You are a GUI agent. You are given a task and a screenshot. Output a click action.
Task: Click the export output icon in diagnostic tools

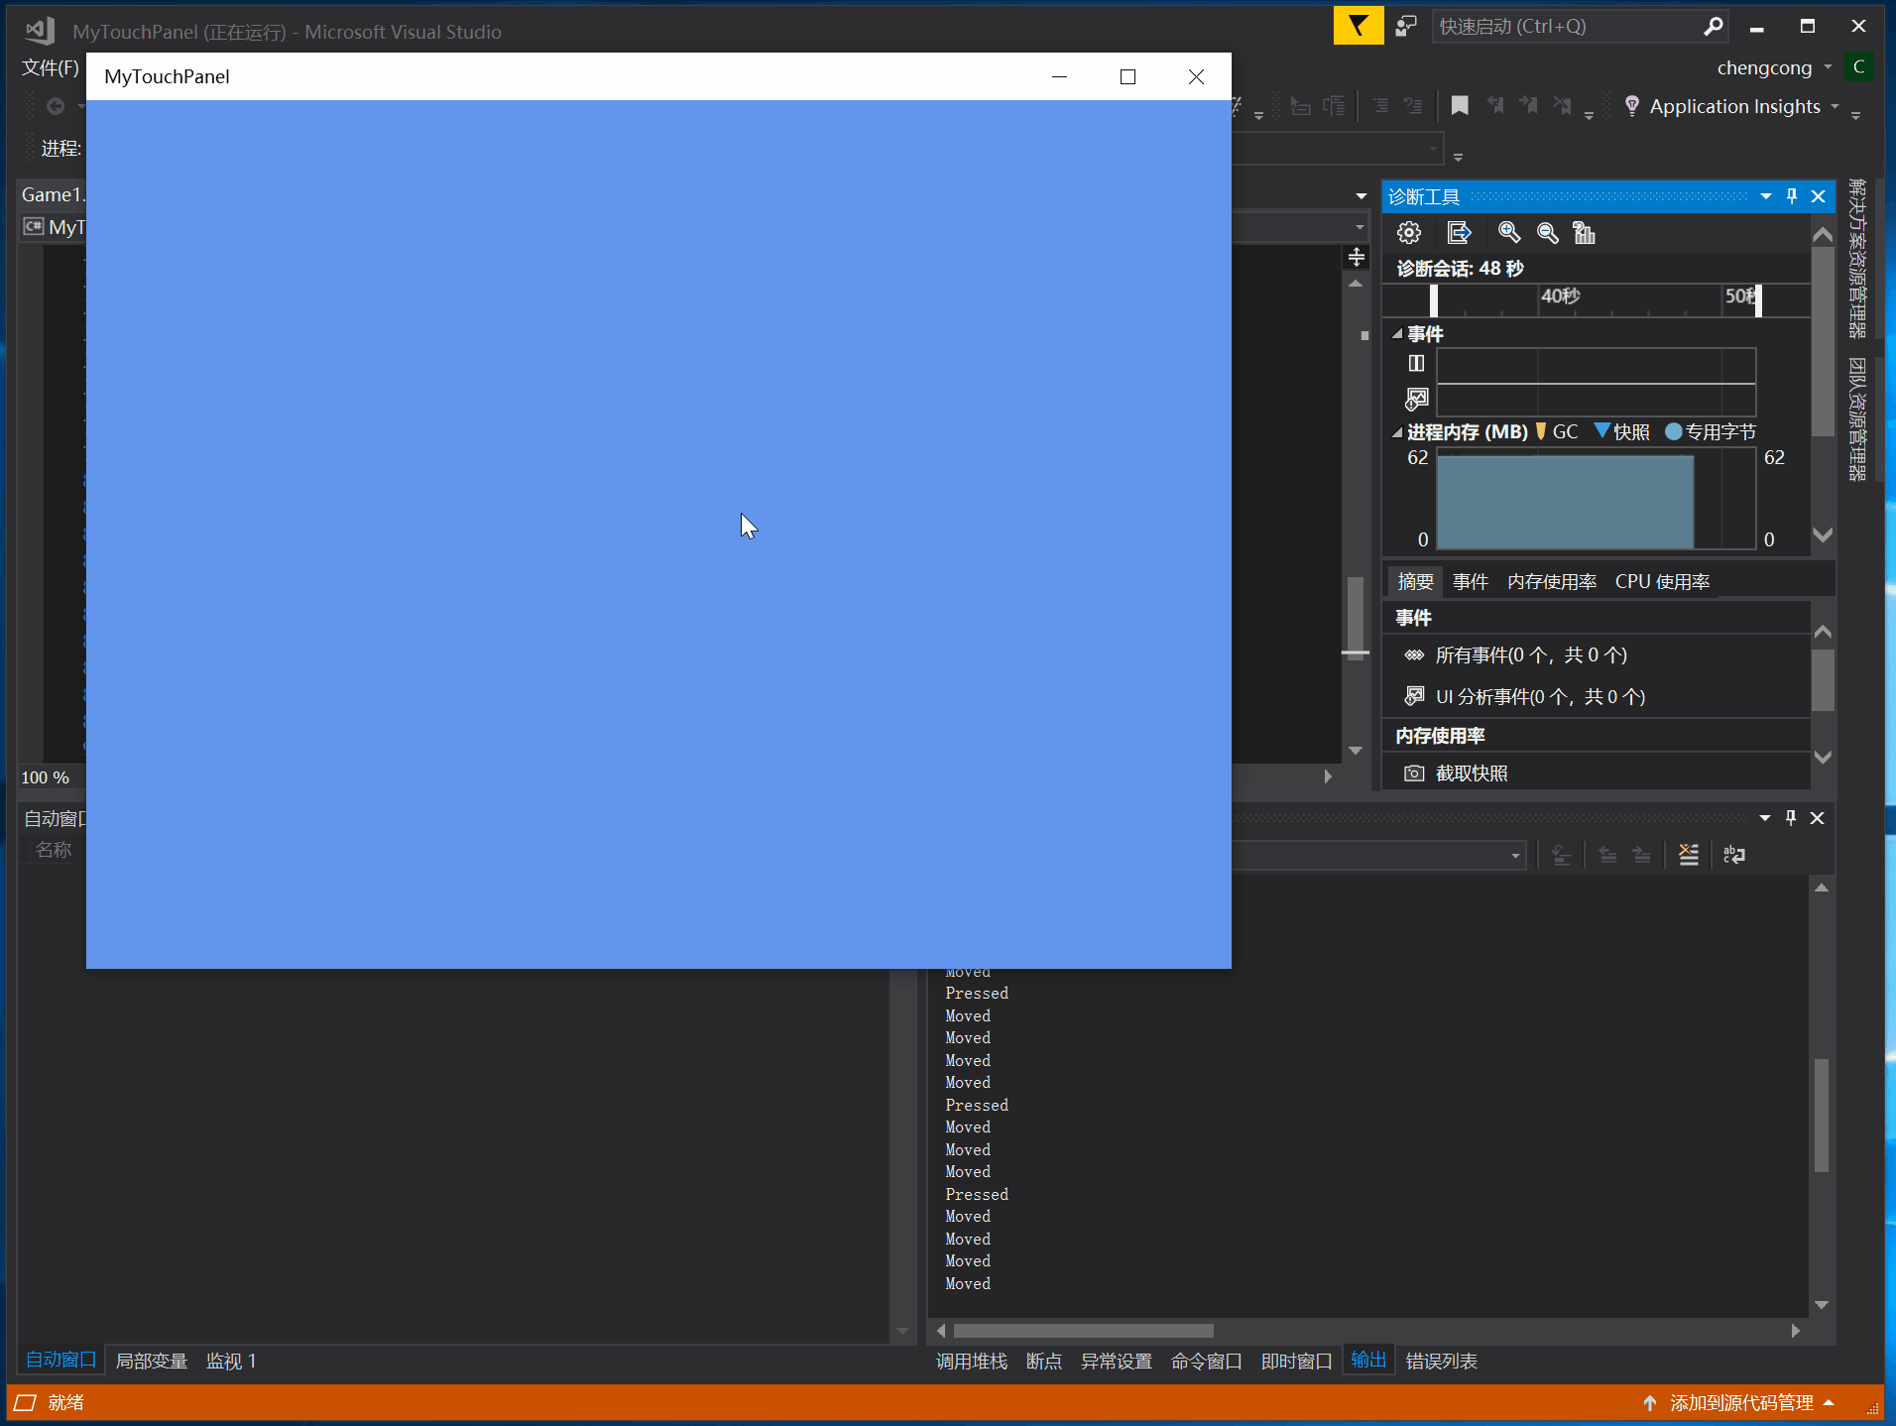point(1459,233)
